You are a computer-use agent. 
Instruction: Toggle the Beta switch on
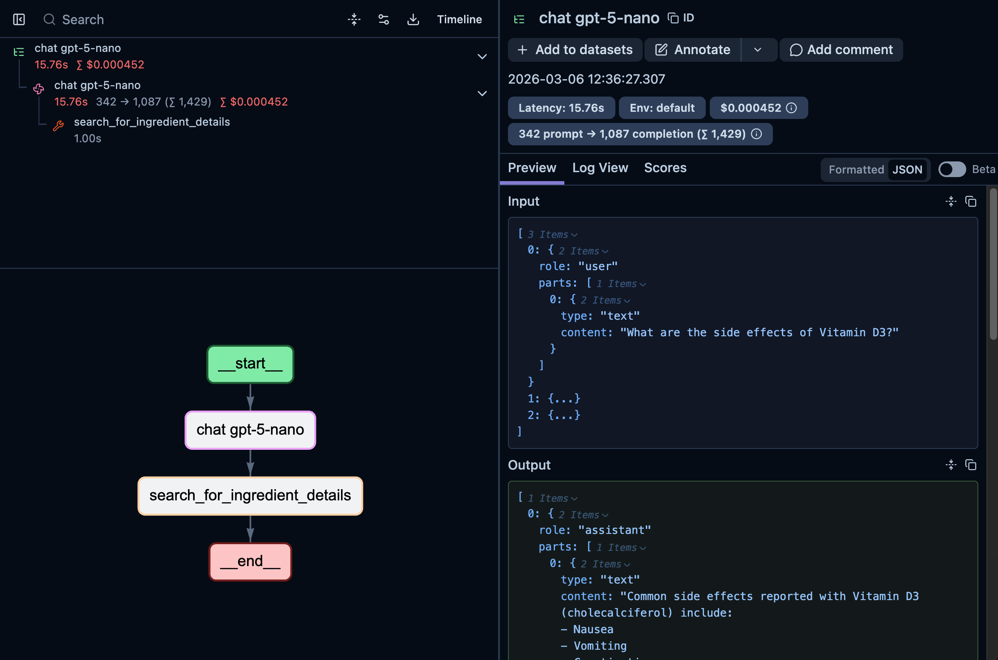point(952,169)
